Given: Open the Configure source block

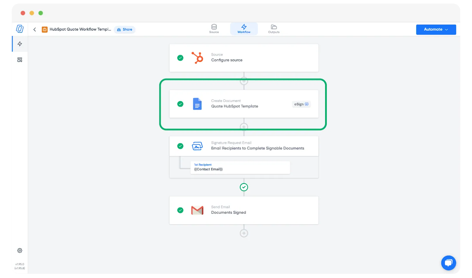Looking at the screenshot, I should (x=244, y=58).
